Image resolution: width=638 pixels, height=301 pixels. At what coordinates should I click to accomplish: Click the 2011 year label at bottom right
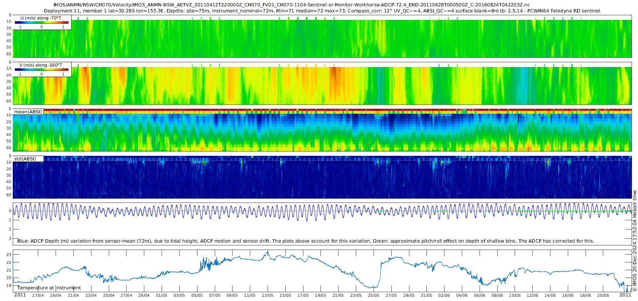pos(625,295)
